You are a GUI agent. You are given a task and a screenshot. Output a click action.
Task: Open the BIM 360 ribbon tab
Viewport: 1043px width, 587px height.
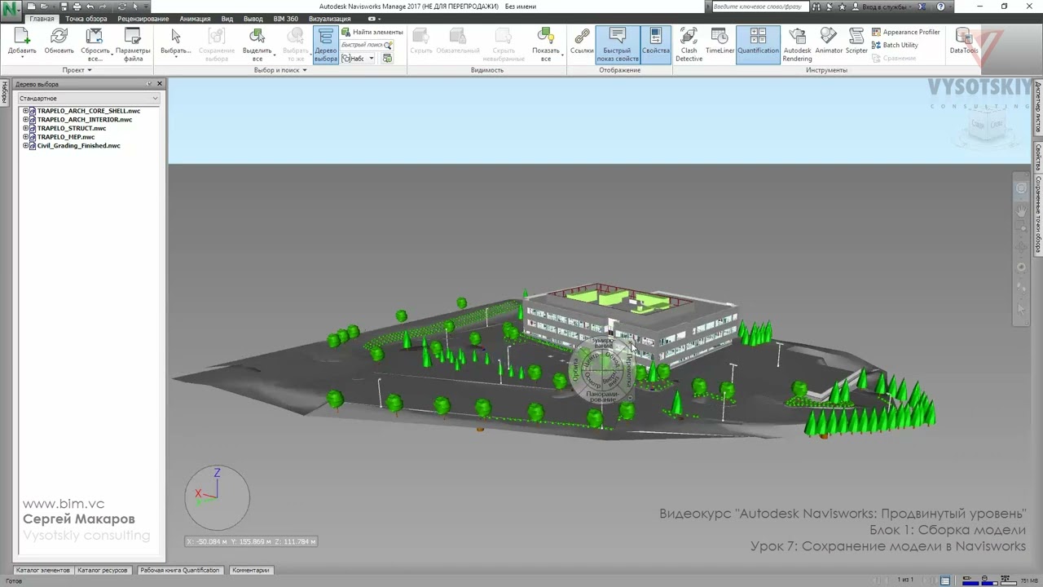(x=285, y=19)
